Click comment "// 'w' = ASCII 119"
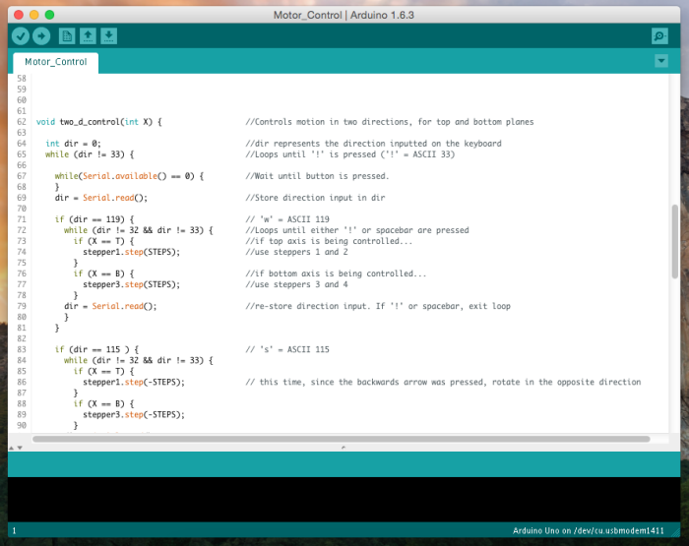The height and width of the screenshot is (546, 689). coord(287,219)
